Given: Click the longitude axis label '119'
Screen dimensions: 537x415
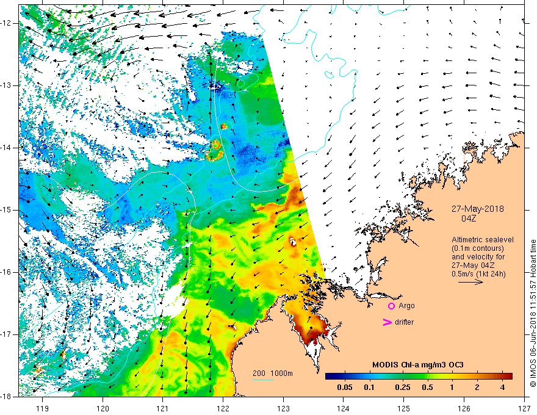Looking at the screenshot, I should [x=42, y=408].
